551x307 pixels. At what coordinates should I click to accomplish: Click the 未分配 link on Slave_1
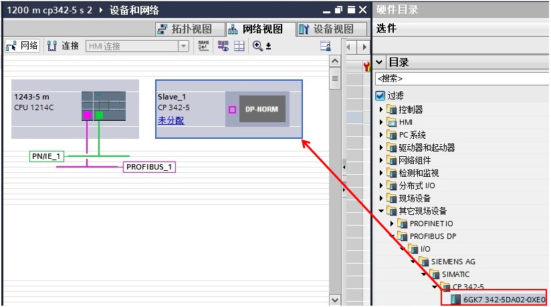click(x=171, y=120)
